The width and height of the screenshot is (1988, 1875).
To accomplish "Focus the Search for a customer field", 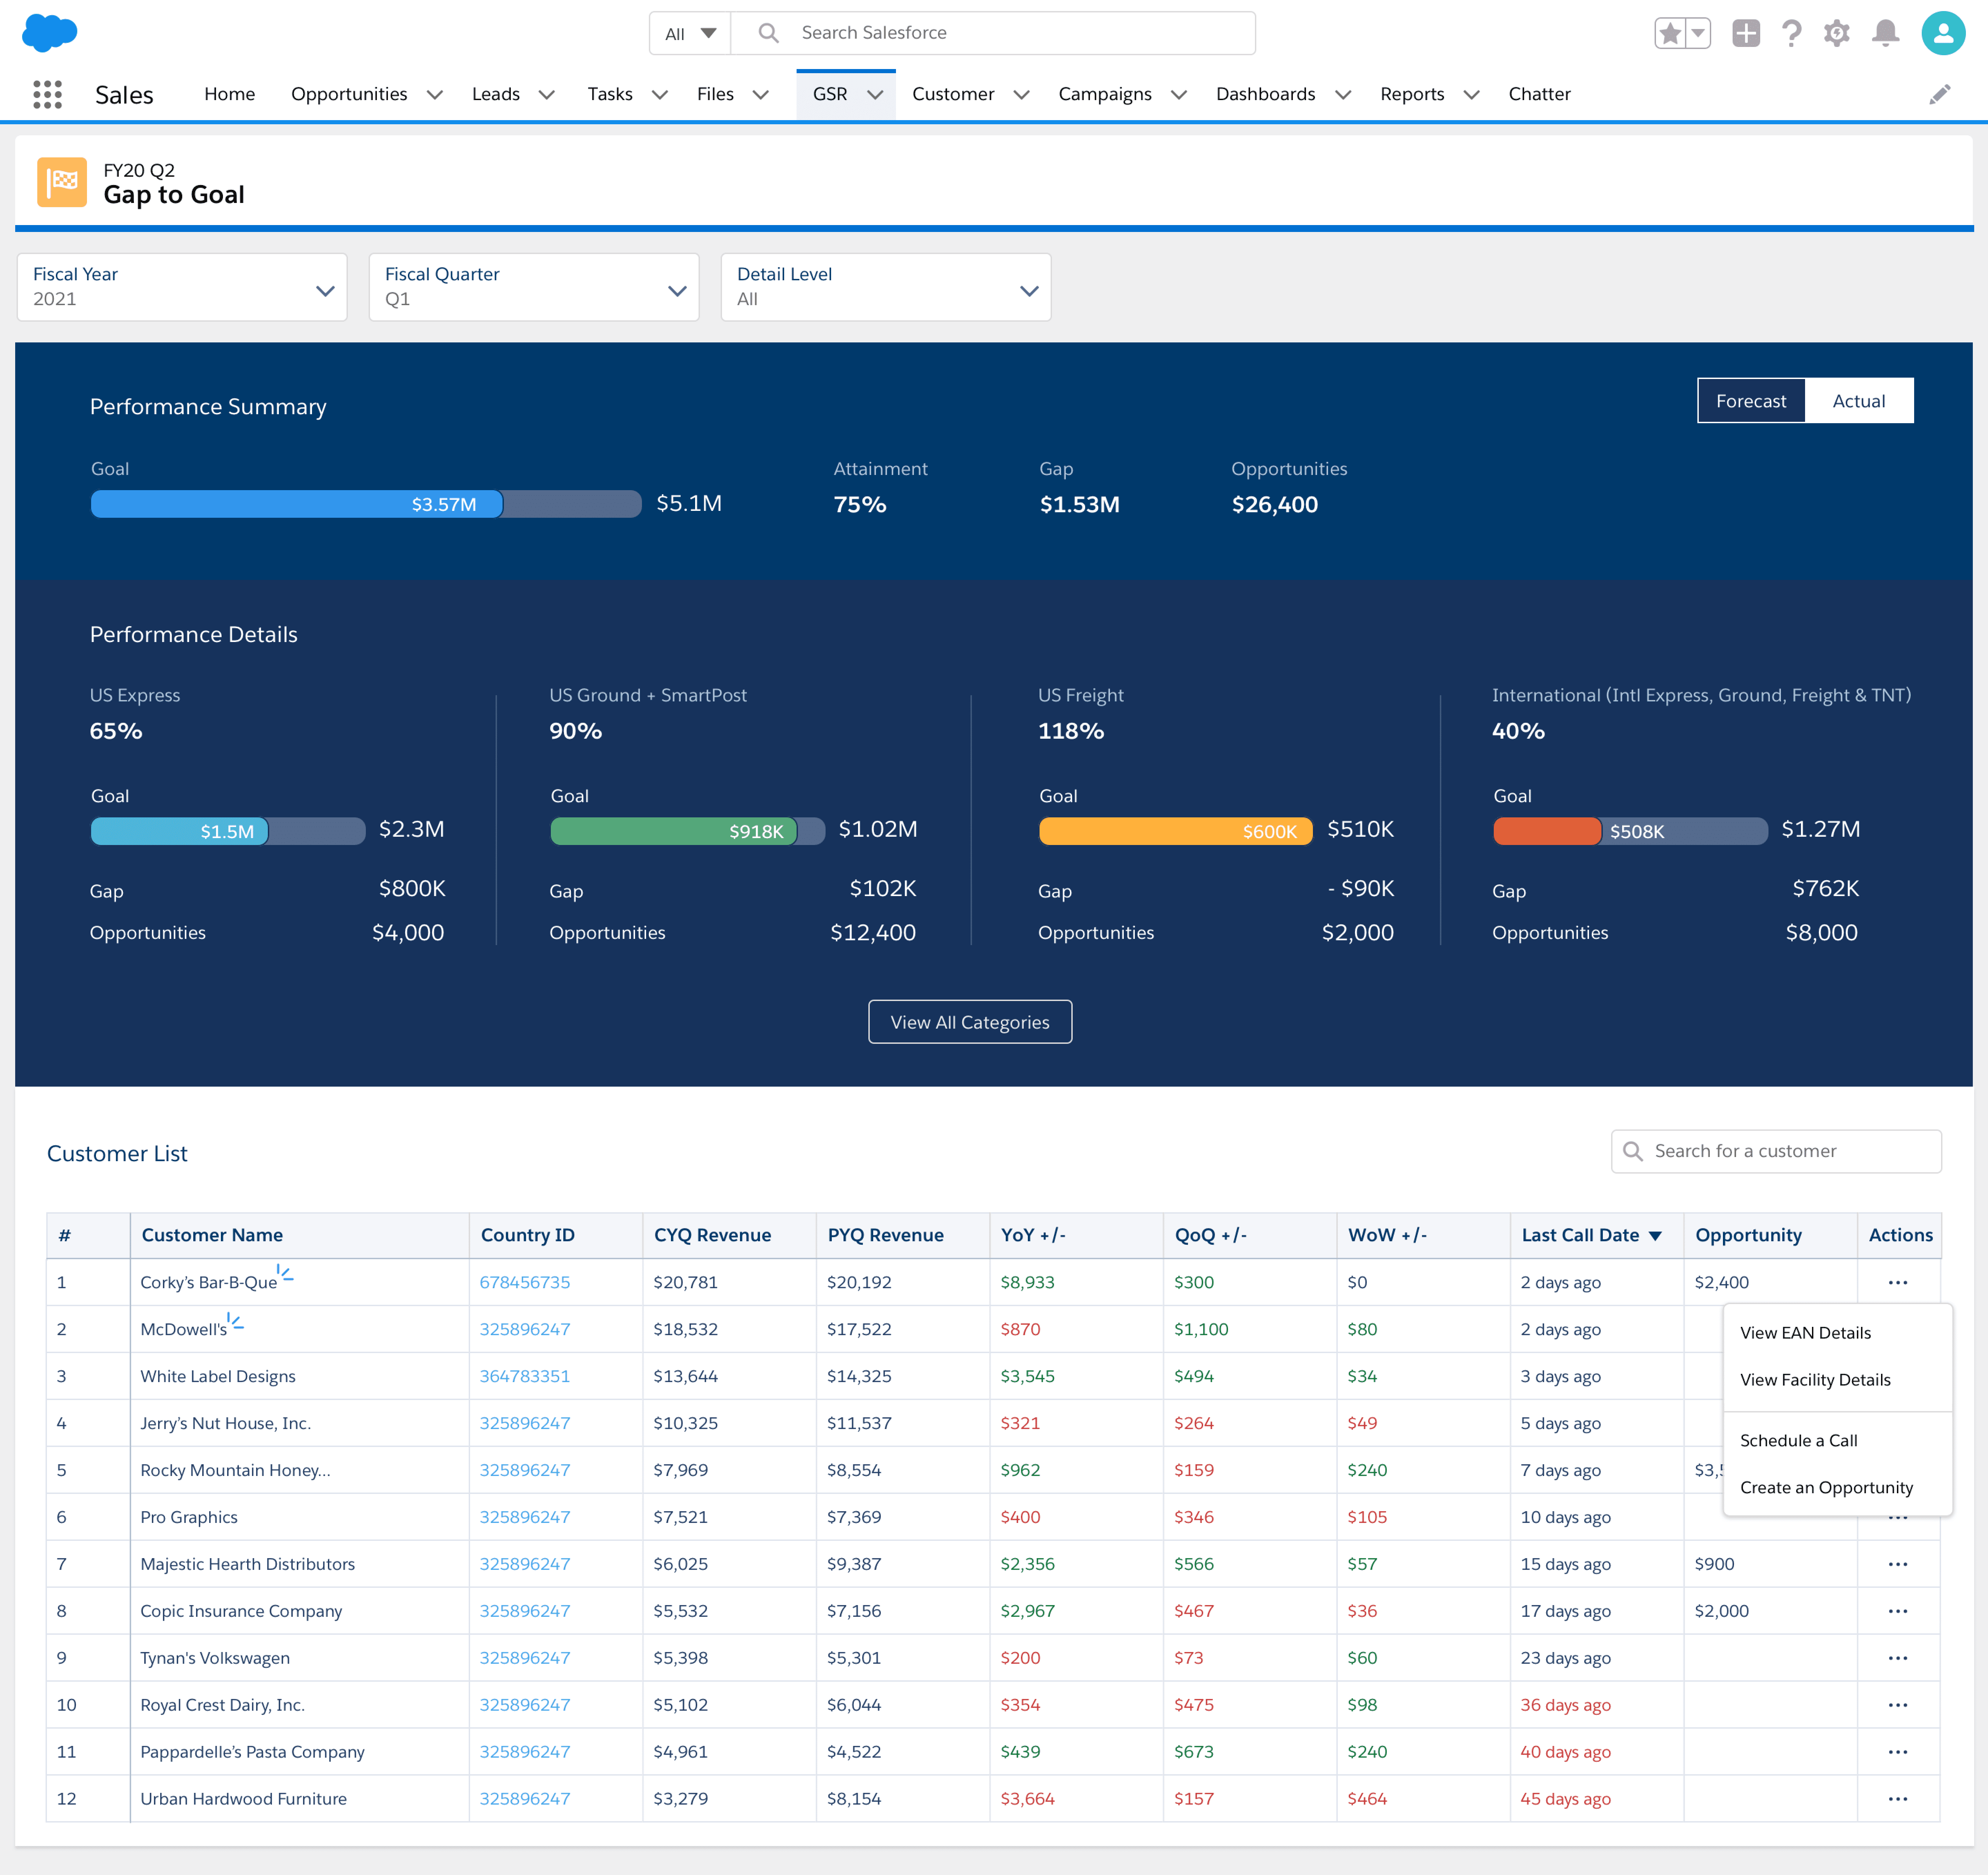I will (x=1776, y=1151).
